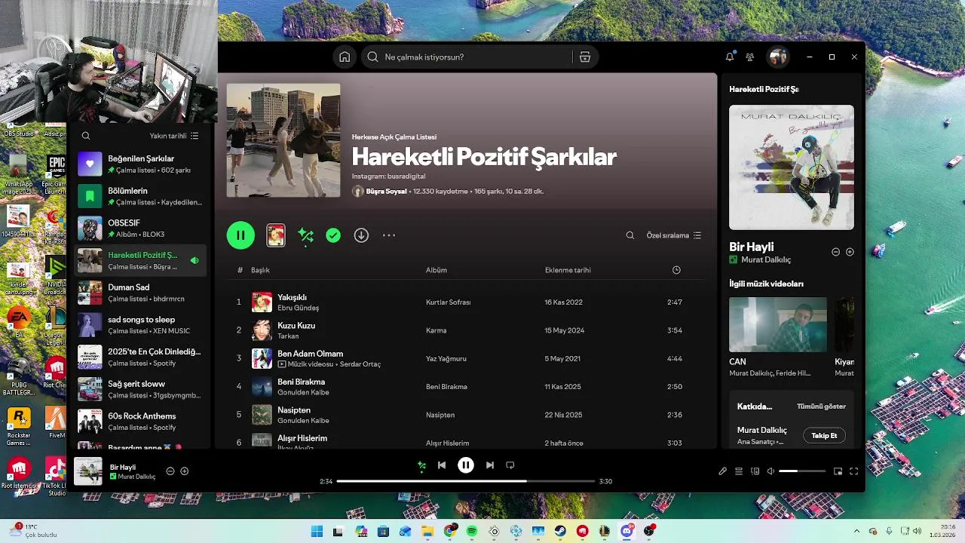Click 'Tümünü göster' in the credits card
The width and height of the screenshot is (965, 543).
pos(821,406)
